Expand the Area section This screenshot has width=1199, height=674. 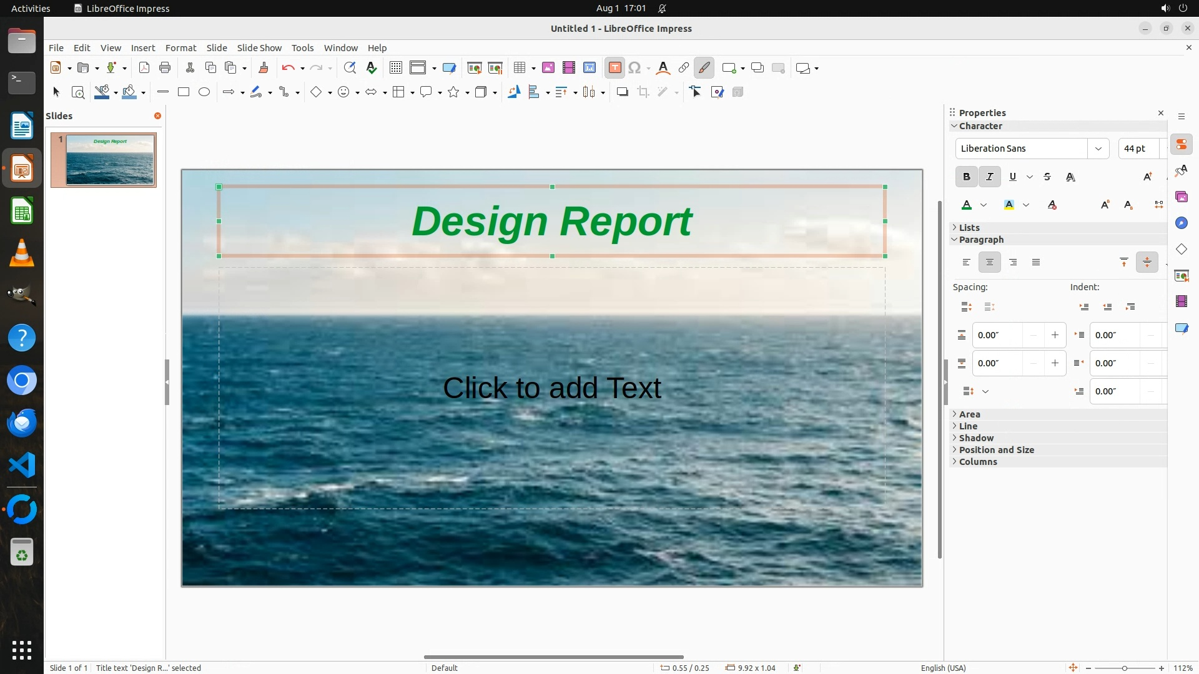tap(969, 414)
